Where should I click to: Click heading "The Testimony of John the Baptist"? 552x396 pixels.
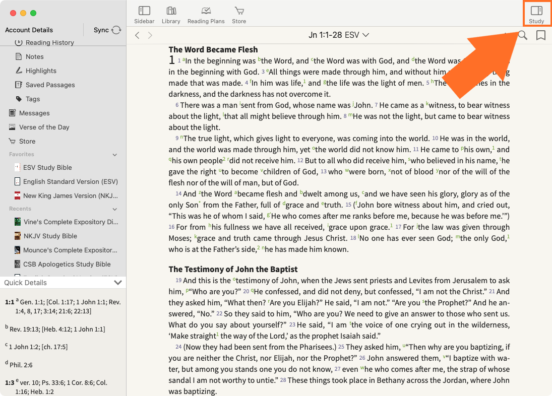[x=233, y=270]
